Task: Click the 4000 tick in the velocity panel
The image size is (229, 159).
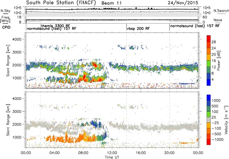Action: coord(17,98)
